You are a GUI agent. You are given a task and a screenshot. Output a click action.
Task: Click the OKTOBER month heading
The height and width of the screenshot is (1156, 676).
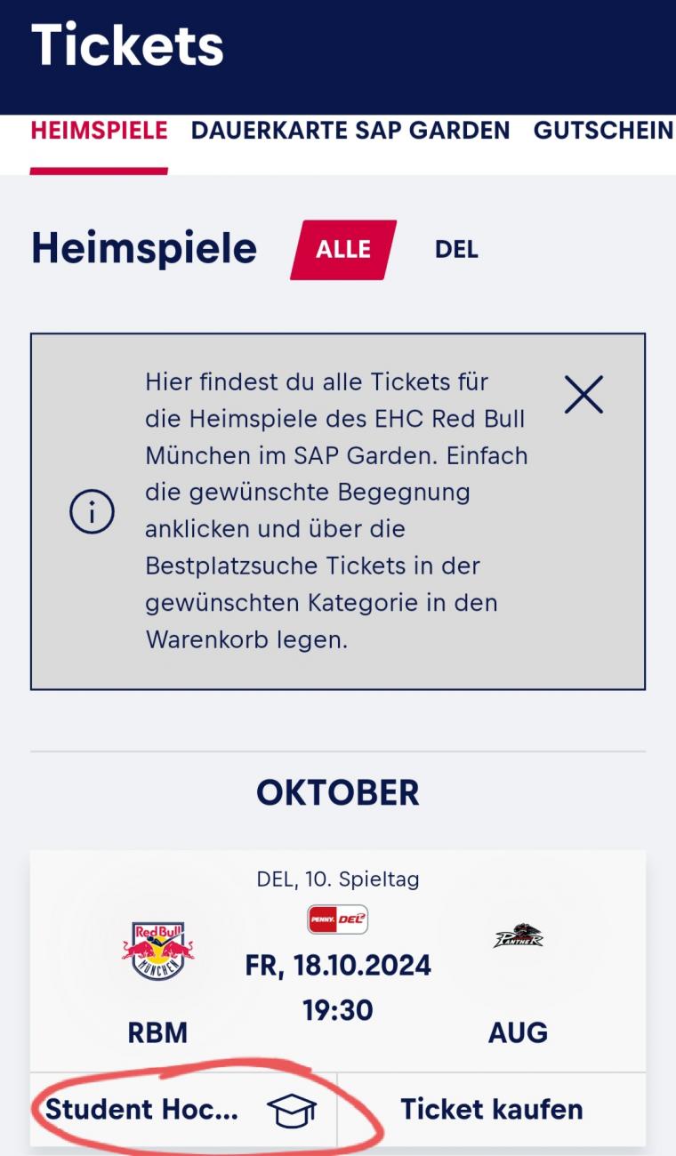point(338,793)
